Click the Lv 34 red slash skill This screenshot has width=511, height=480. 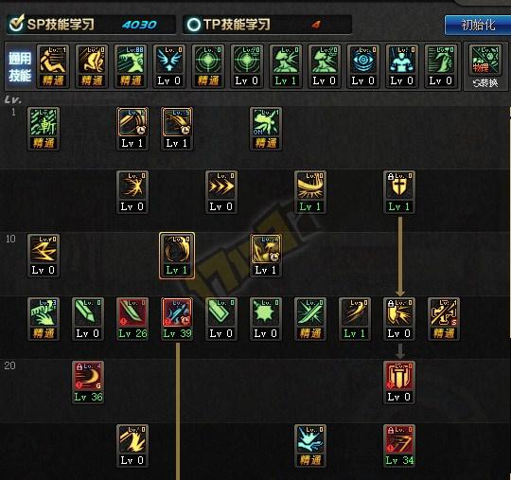(x=399, y=446)
